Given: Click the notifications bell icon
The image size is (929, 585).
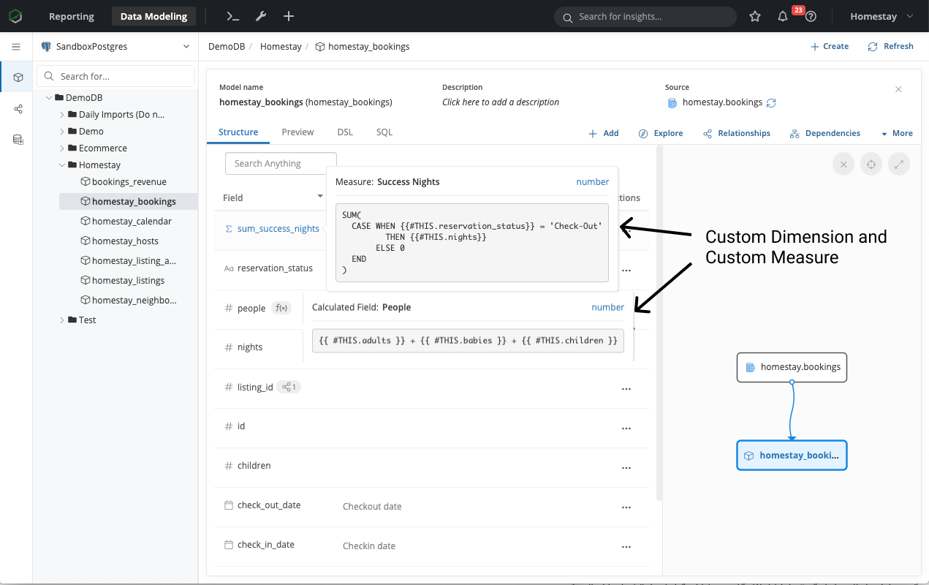Looking at the screenshot, I should 783,16.
